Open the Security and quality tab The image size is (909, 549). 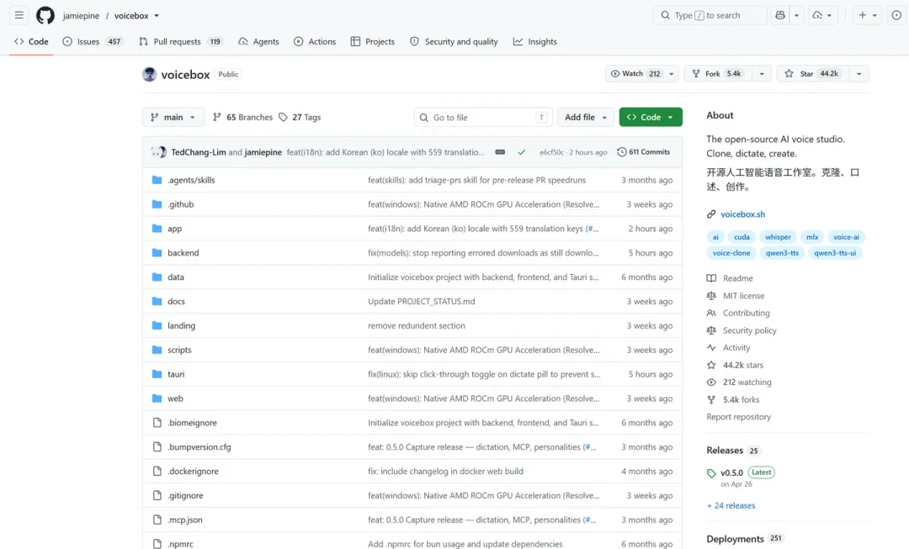click(x=454, y=42)
